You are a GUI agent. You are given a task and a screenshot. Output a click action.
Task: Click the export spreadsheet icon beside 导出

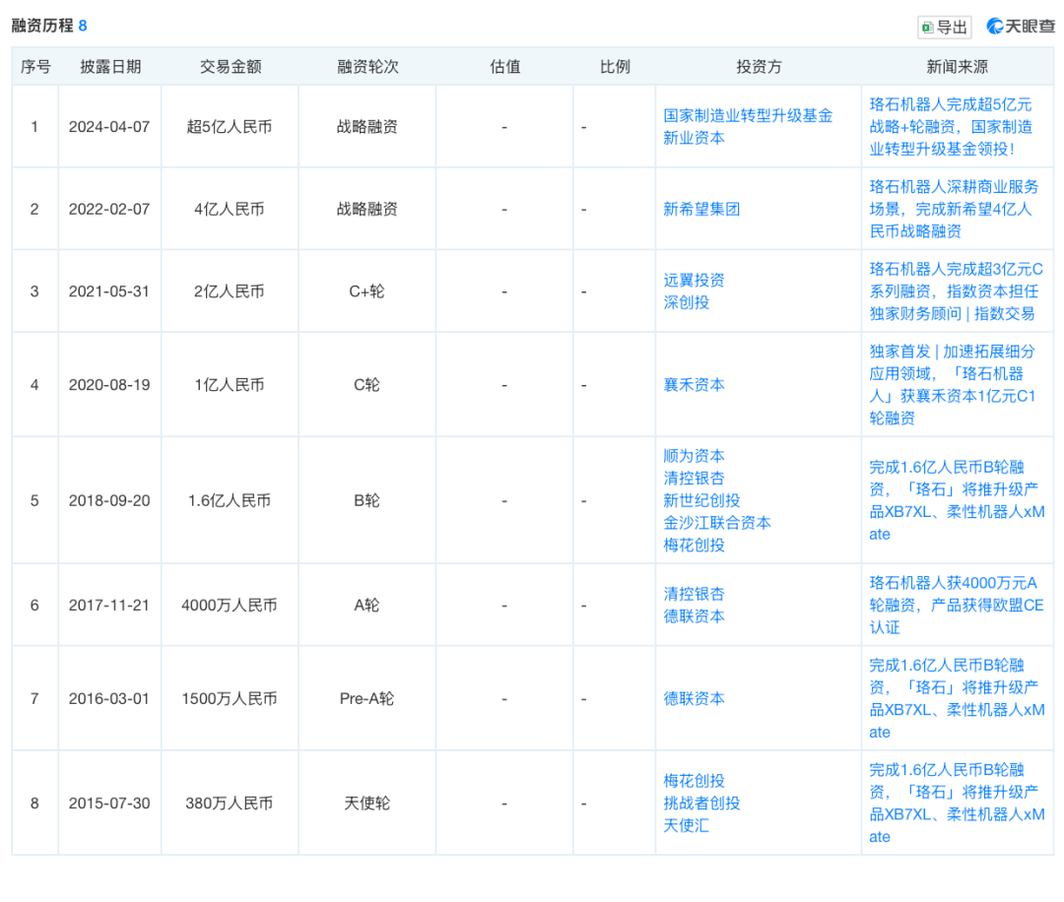pos(927,27)
